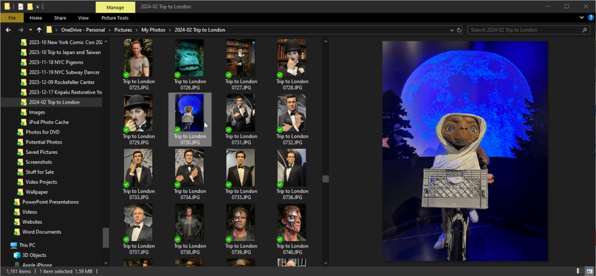Click Properties icon in quick access toolbar
596x276 pixels.
point(20,6)
